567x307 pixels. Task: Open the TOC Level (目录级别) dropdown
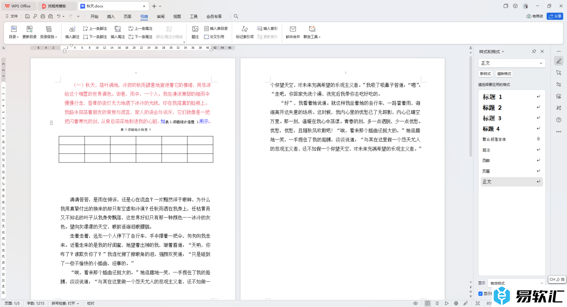(x=48, y=37)
